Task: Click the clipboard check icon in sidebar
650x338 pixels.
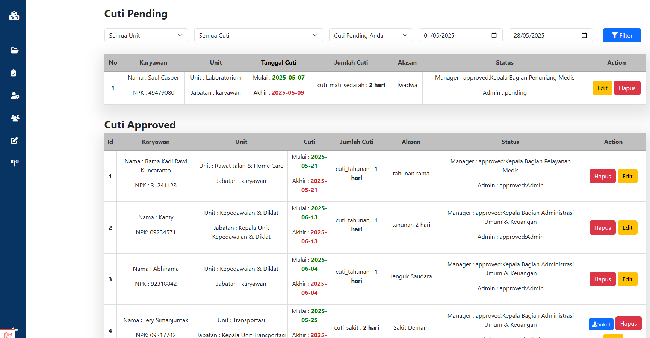Action: click(14, 73)
